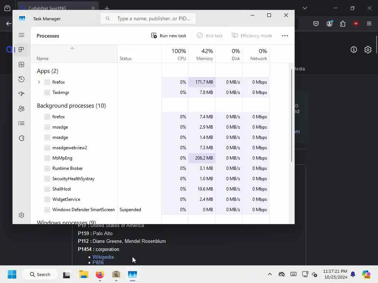Image resolution: width=378 pixels, height=283 pixels.
Task: Click the Suspended status text
Action: pyautogui.click(x=130, y=210)
